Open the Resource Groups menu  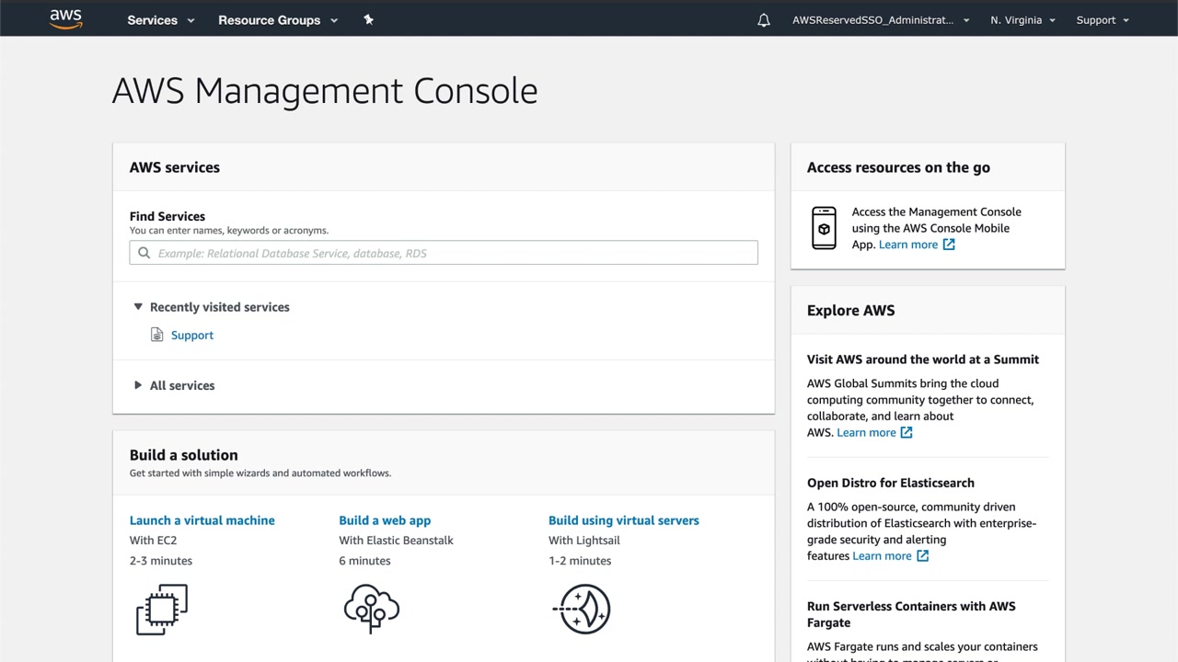pyautogui.click(x=278, y=20)
